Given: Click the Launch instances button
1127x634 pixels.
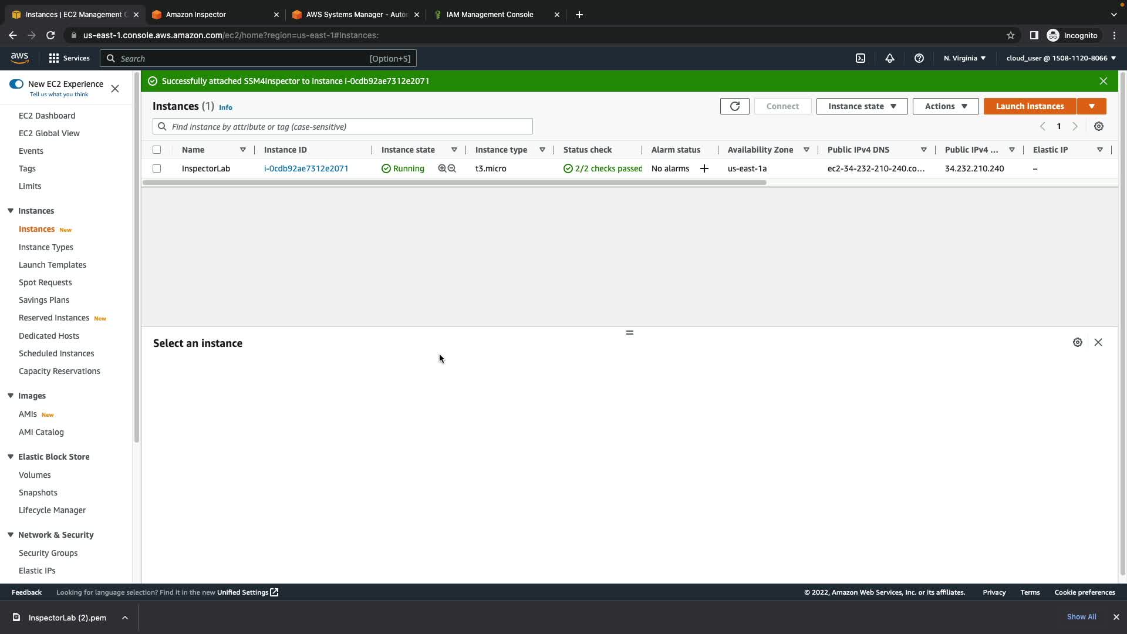Looking at the screenshot, I should 1030,106.
